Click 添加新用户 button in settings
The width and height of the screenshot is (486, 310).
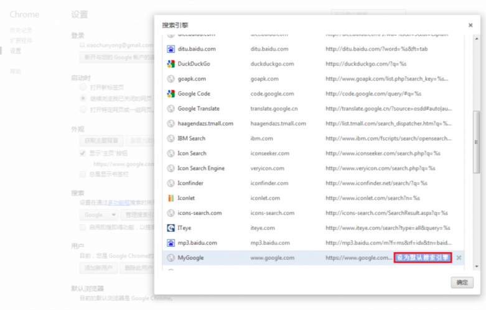[x=98, y=268]
